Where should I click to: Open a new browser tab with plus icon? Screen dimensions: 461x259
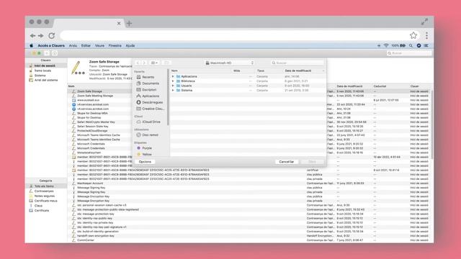(129, 24)
